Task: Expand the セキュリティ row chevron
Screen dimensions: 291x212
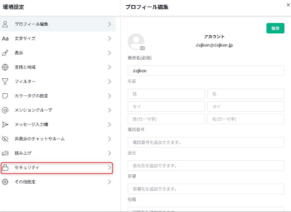Action: click(x=109, y=168)
